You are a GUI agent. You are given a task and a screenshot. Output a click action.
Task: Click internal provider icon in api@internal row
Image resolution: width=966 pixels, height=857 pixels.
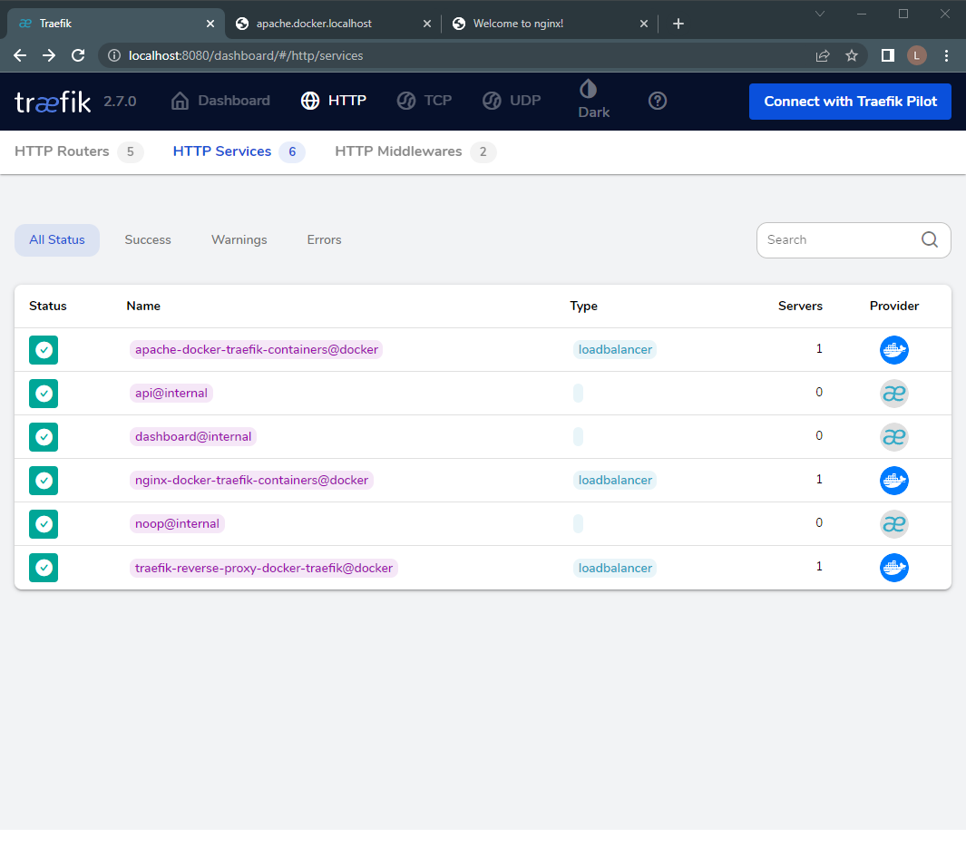click(894, 394)
